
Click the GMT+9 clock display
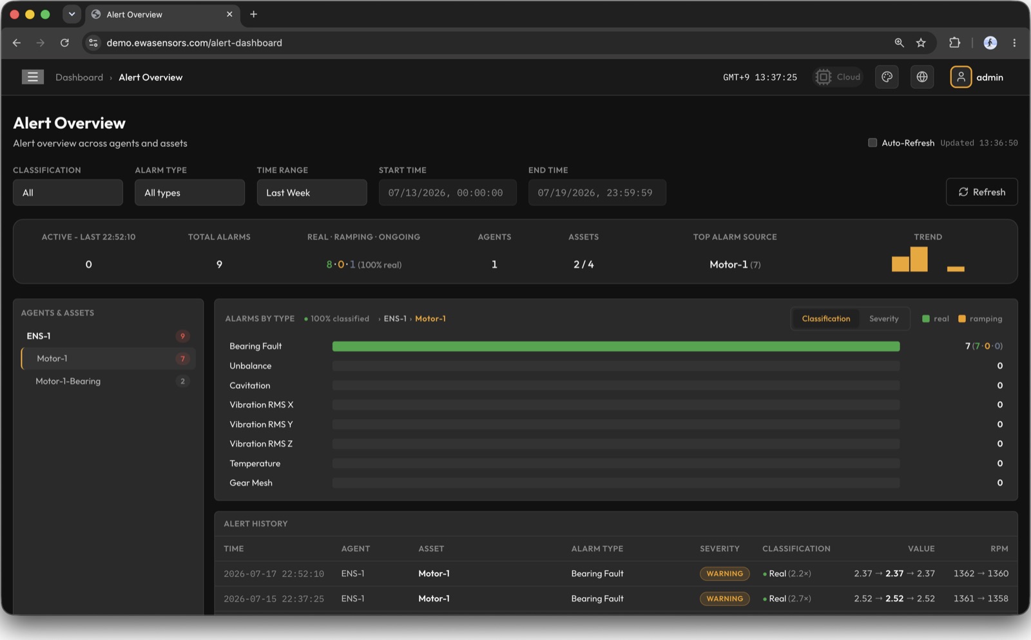(760, 77)
